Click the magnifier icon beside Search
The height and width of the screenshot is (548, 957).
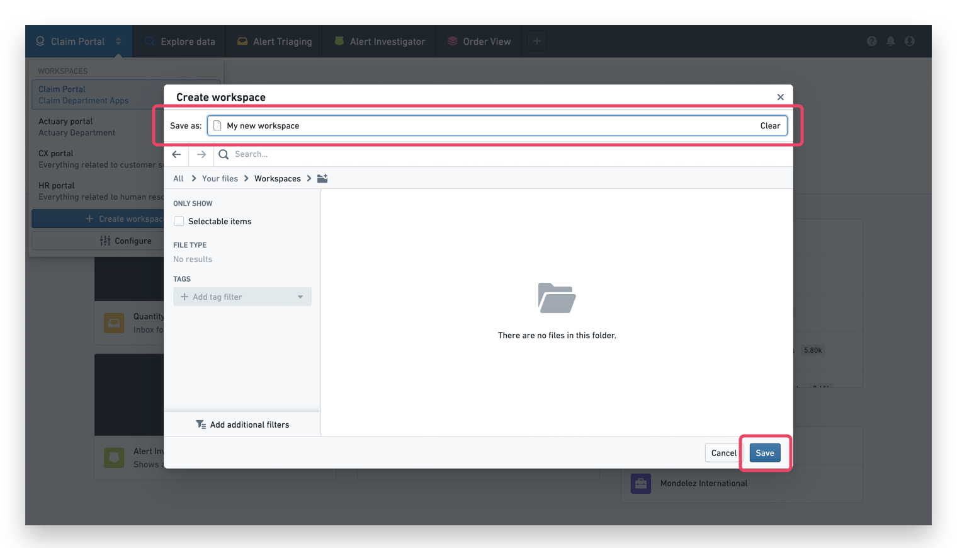coord(224,154)
